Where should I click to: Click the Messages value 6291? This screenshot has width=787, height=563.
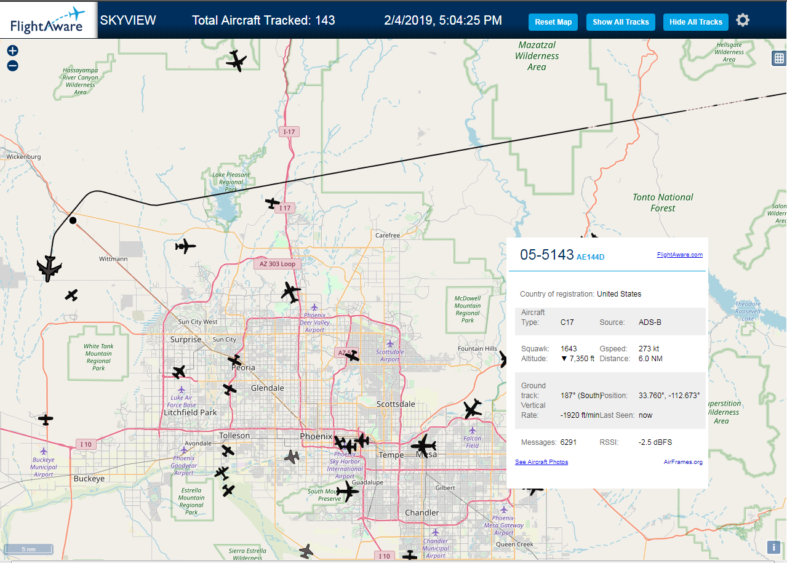pyautogui.click(x=568, y=442)
